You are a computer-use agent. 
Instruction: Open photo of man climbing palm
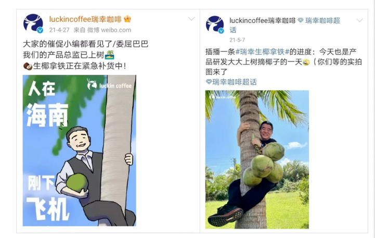click(257, 159)
